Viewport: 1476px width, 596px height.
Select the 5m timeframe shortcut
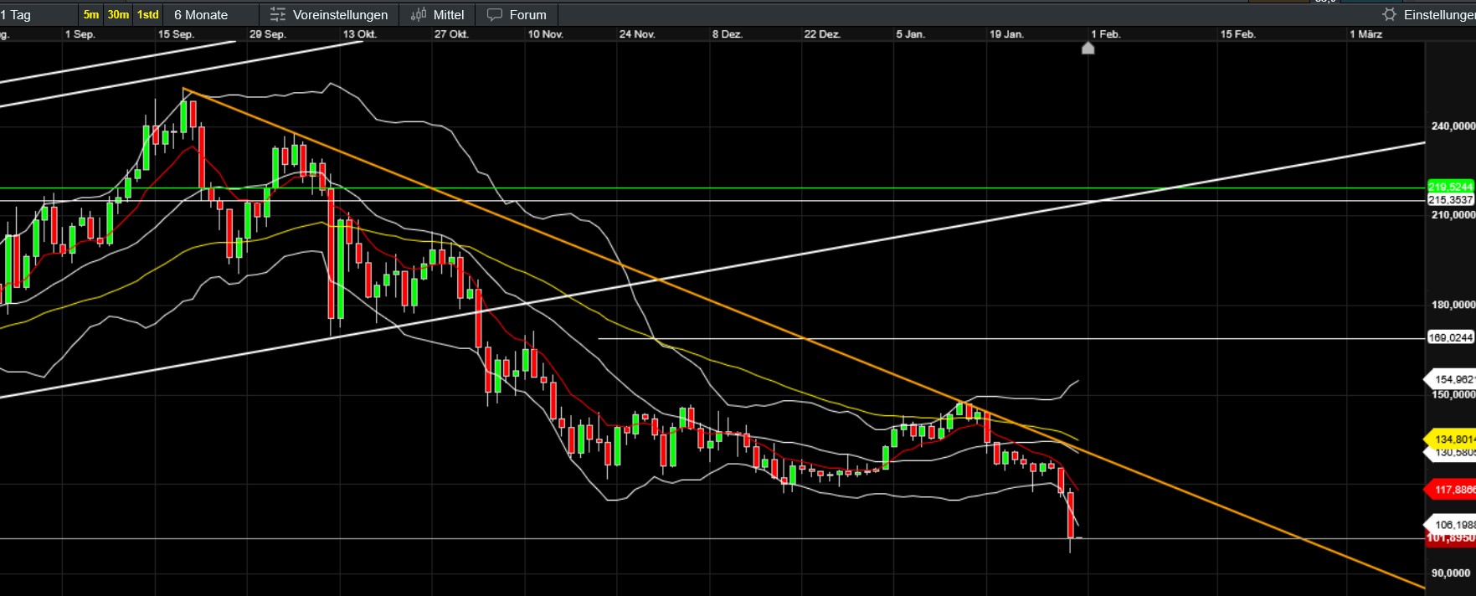pos(91,15)
